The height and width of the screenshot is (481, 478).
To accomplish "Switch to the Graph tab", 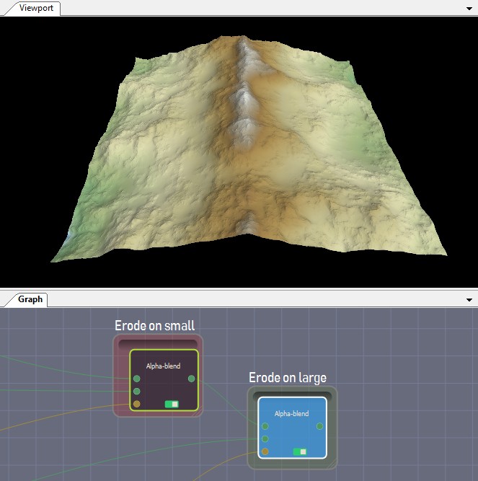I will [30, 299].
